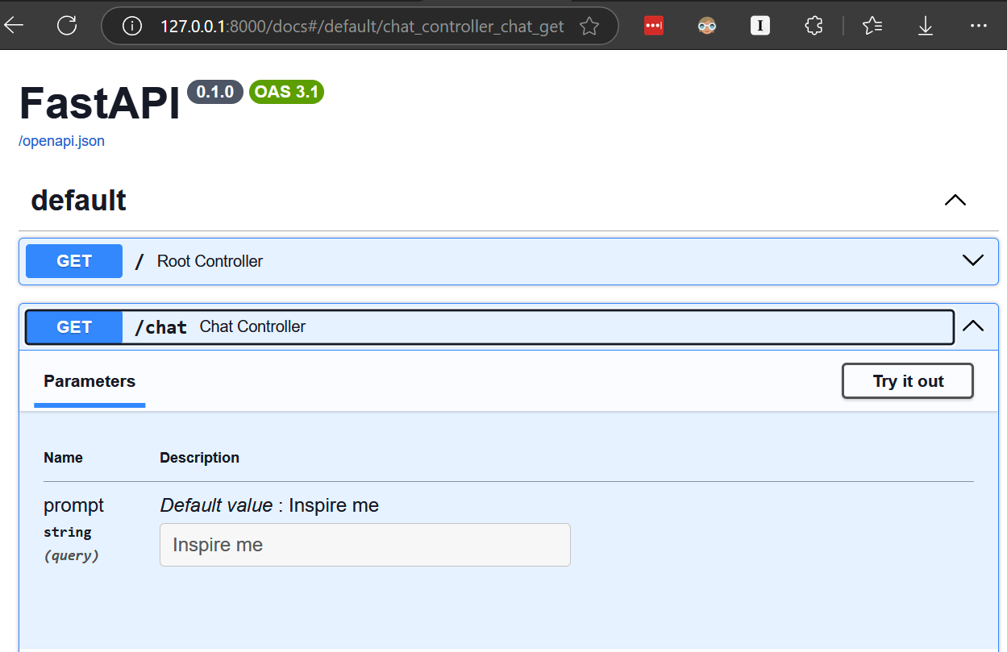Screen dimensions: 1007x652
Task: Click the white 'I' extension icon
Action: [x=760, y=26]
